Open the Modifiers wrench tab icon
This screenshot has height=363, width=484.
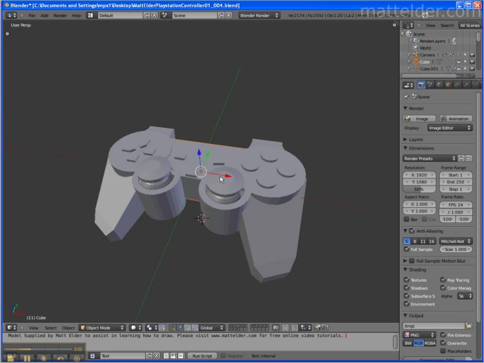click(x=466, y=85)
